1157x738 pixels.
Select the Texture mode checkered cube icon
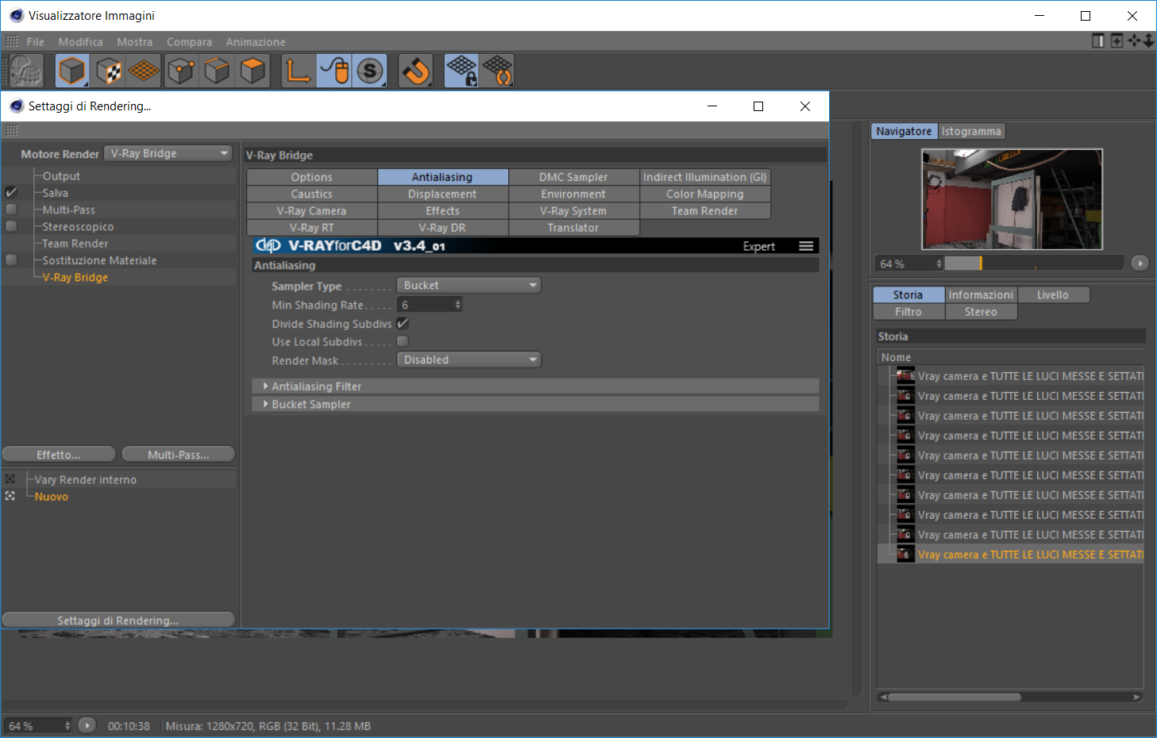pos(108,71)
